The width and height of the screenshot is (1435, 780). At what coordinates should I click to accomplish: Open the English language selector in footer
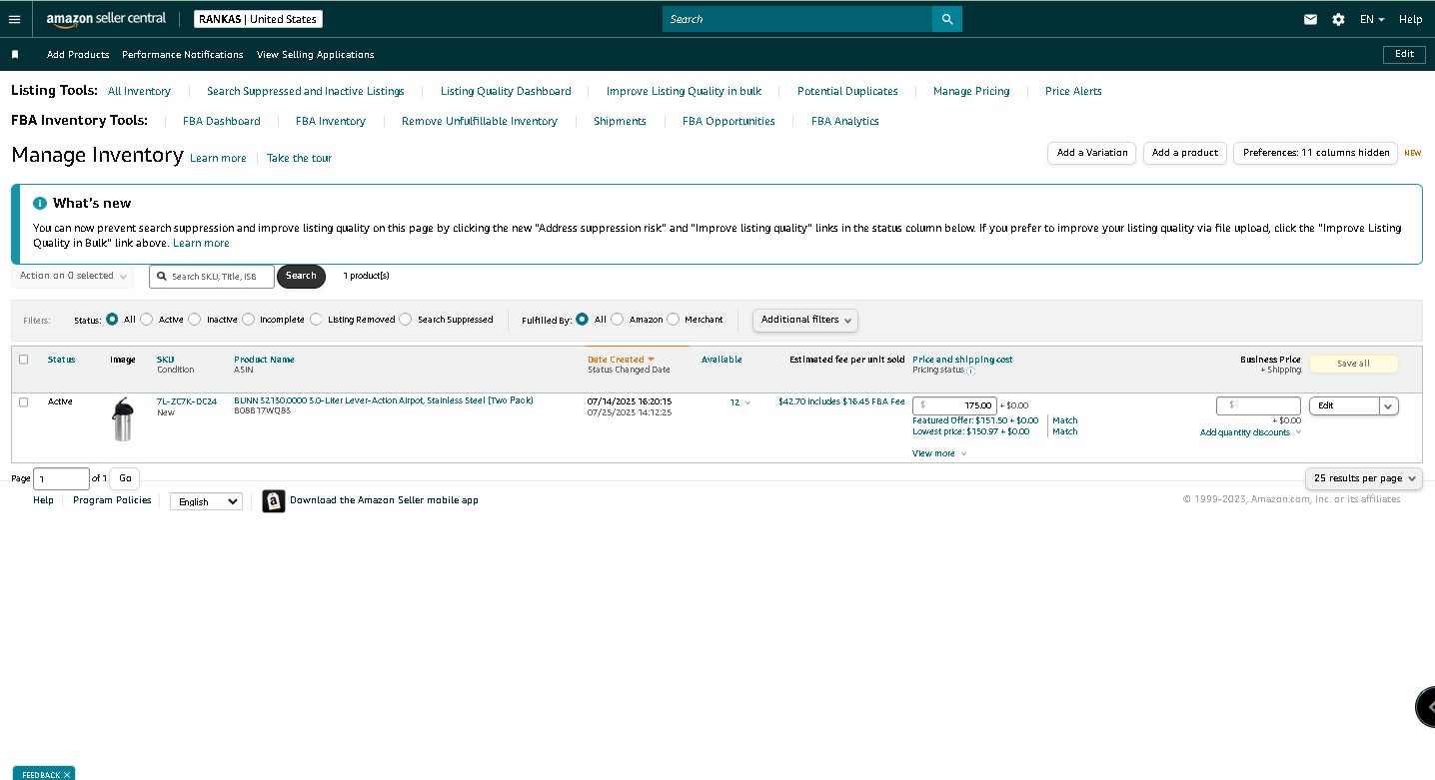click(206, 501)
